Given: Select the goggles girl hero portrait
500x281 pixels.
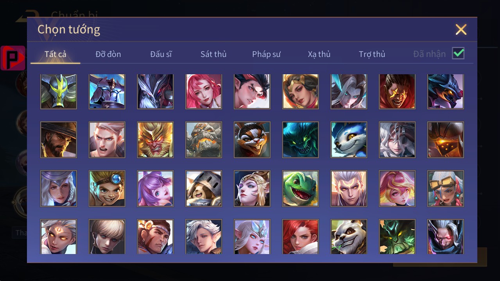Looking at the screenshot, I should (x=446, y=188).
